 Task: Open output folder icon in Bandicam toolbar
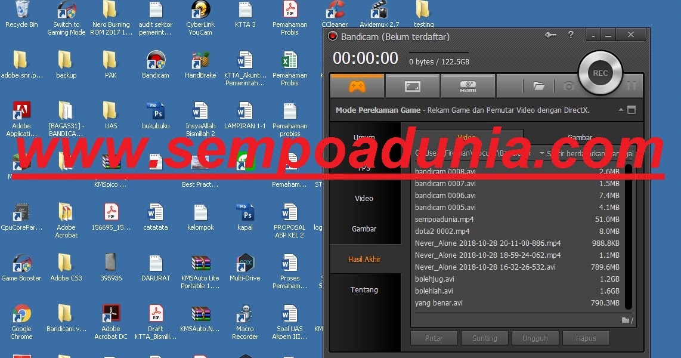pyautogui.click(x=538, y=86)
